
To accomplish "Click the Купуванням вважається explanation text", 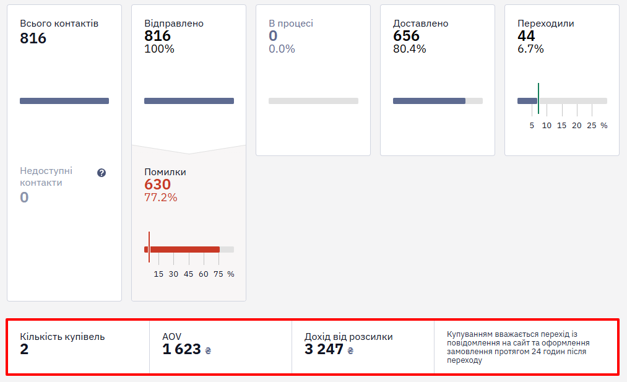I will pyautogui.click(x=518, y=347).
